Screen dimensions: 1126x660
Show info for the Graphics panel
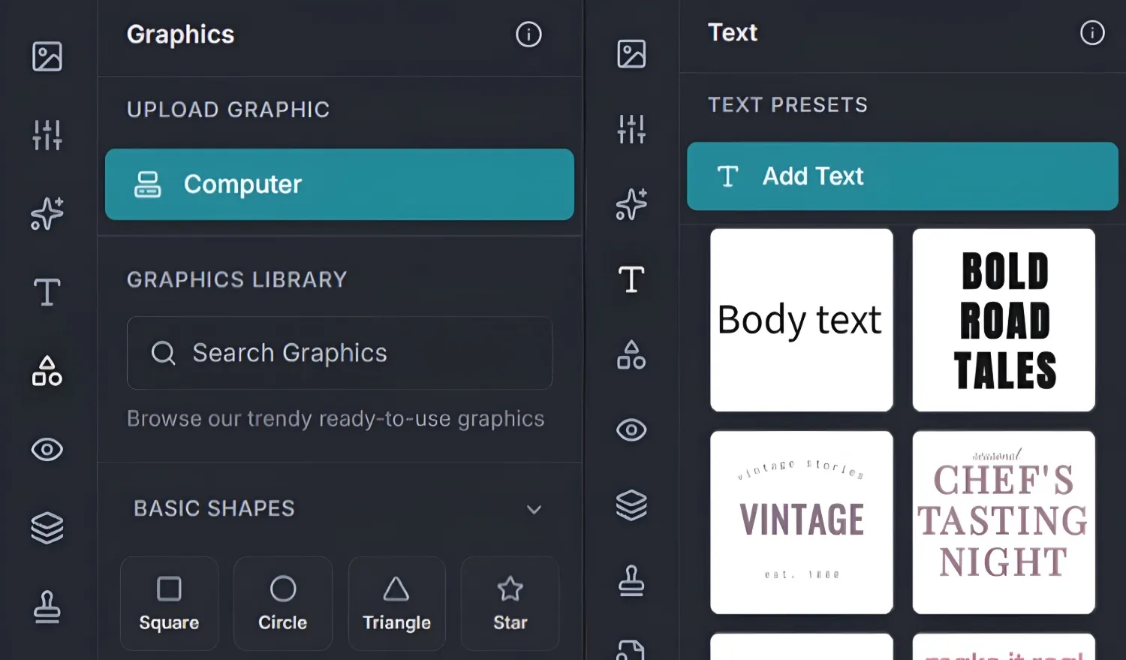[528, 35]
